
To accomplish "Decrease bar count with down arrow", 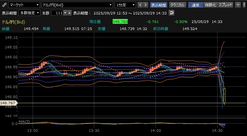I will pyautogui.click(x=65, y=13).
